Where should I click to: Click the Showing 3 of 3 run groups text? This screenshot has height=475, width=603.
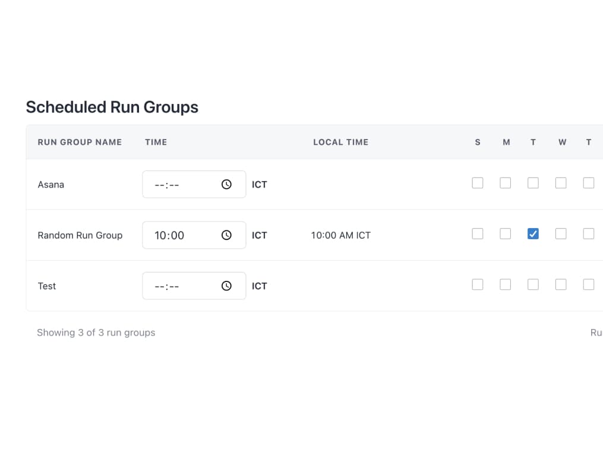point(96,332)
